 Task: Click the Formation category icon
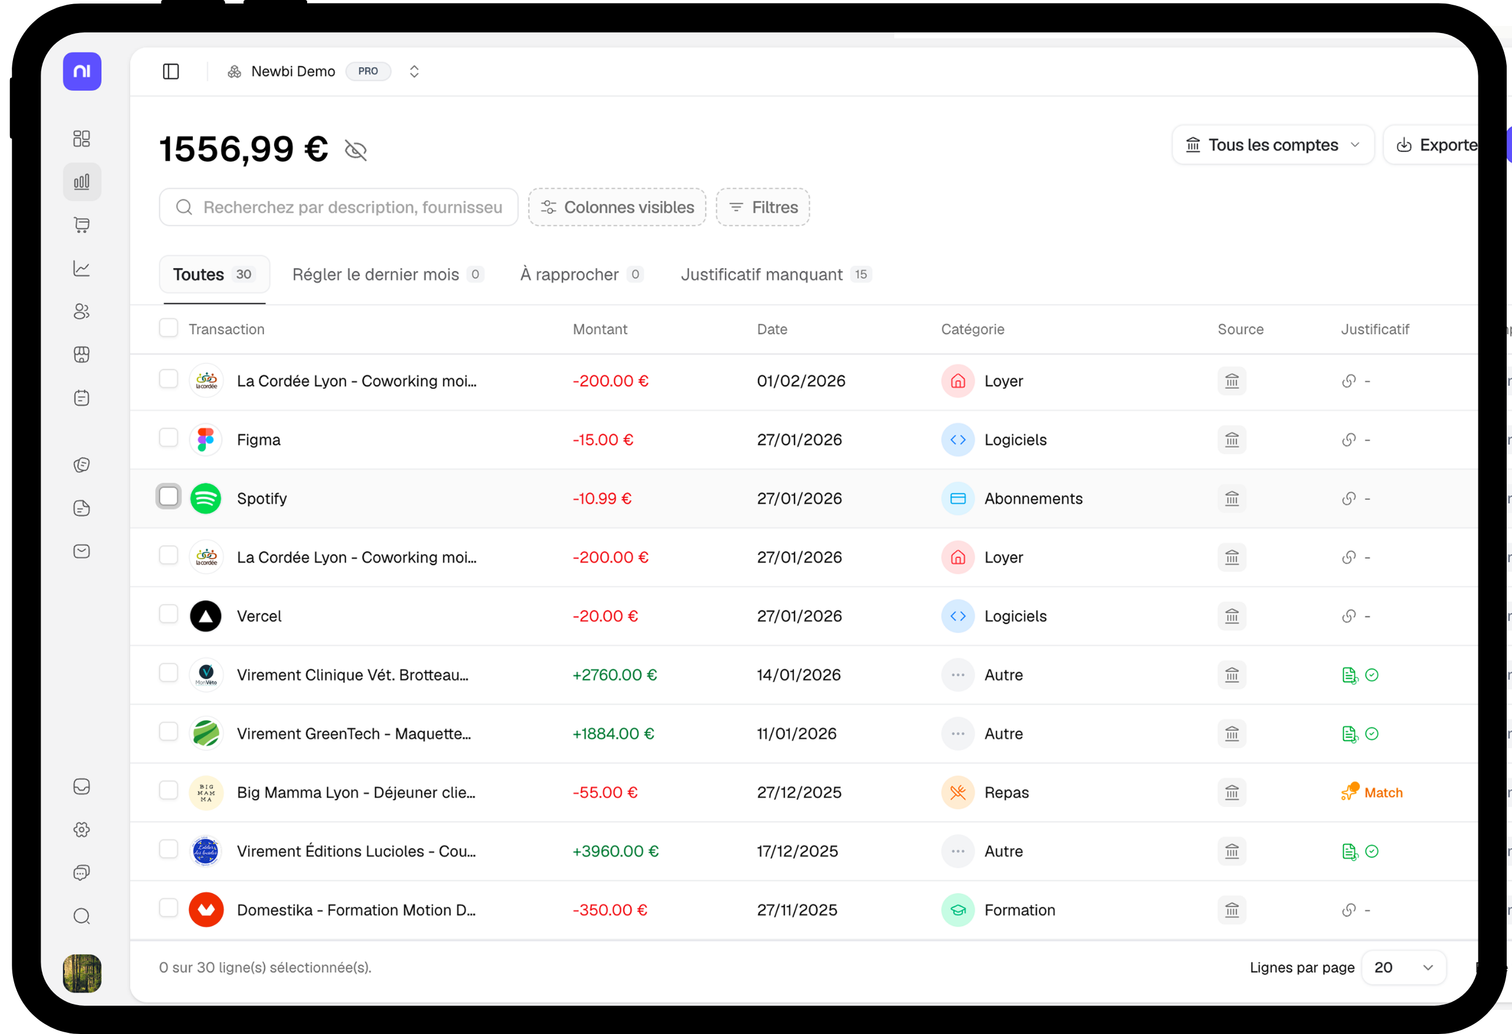[x=958, y=910]
